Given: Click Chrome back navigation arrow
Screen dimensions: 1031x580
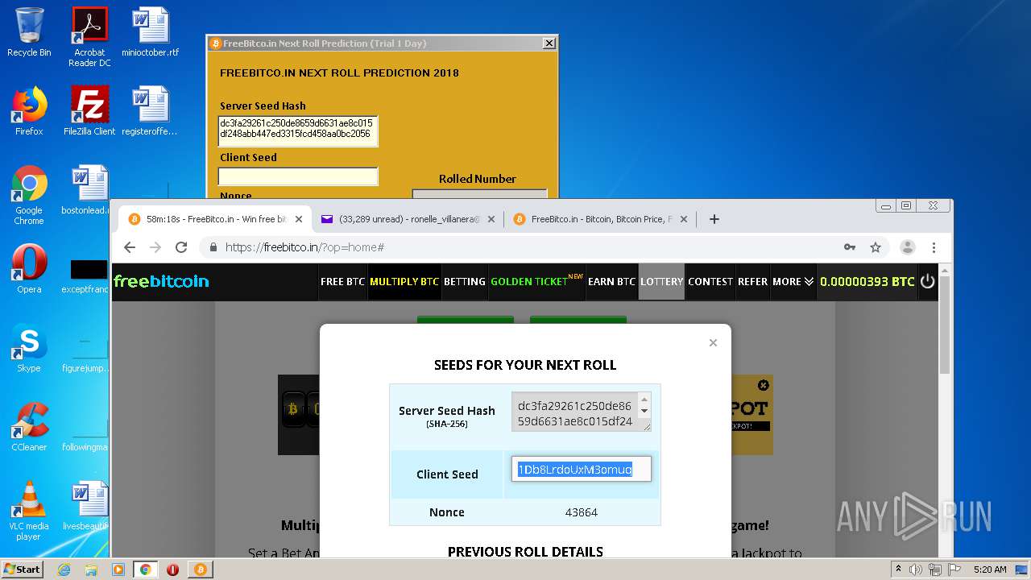Looking at the screenshot, I should (130, 247).
